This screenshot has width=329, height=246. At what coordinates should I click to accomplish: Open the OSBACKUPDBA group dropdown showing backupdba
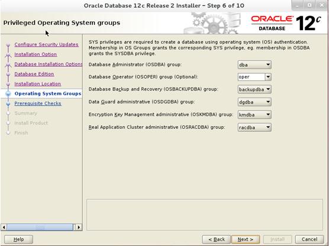254,89
